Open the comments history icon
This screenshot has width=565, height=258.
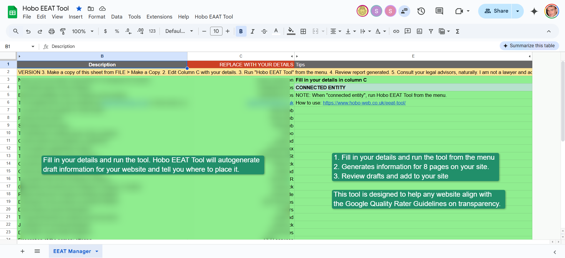point(439,11)
